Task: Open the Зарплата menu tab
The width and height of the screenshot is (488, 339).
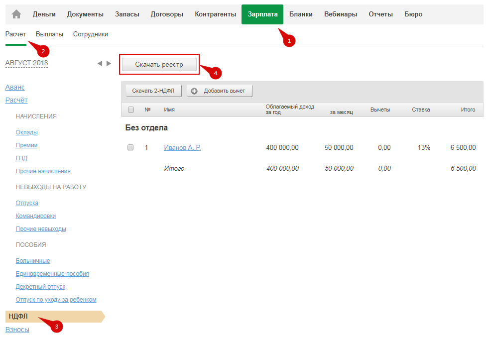Action: [x=262, y=14]
